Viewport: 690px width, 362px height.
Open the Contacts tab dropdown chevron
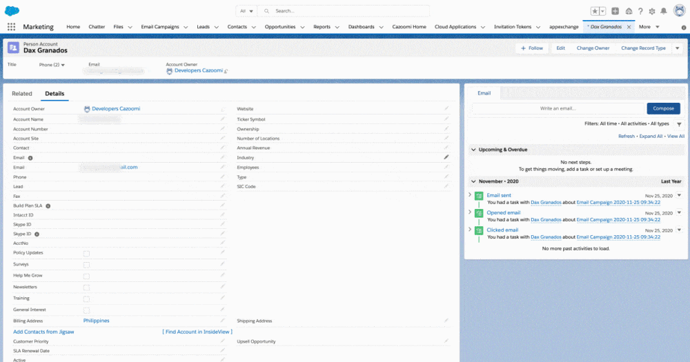point(253,28)
